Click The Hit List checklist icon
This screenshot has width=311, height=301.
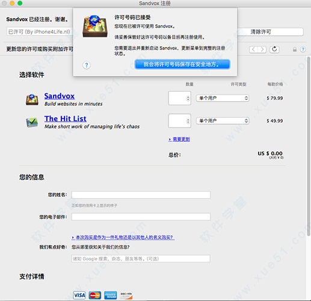coord(32,122)
